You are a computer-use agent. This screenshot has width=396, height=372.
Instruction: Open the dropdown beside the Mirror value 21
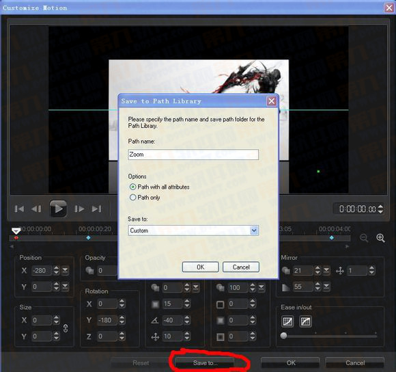tap(326, 271)
